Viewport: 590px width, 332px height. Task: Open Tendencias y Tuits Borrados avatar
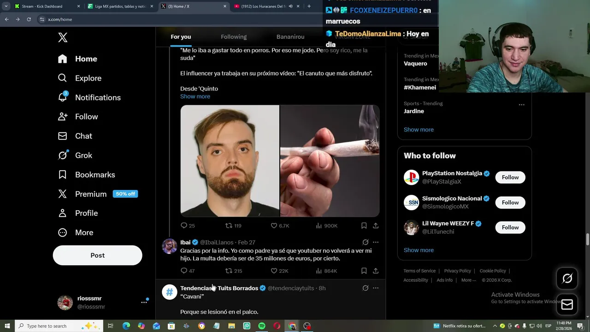[x=169, y=292]
